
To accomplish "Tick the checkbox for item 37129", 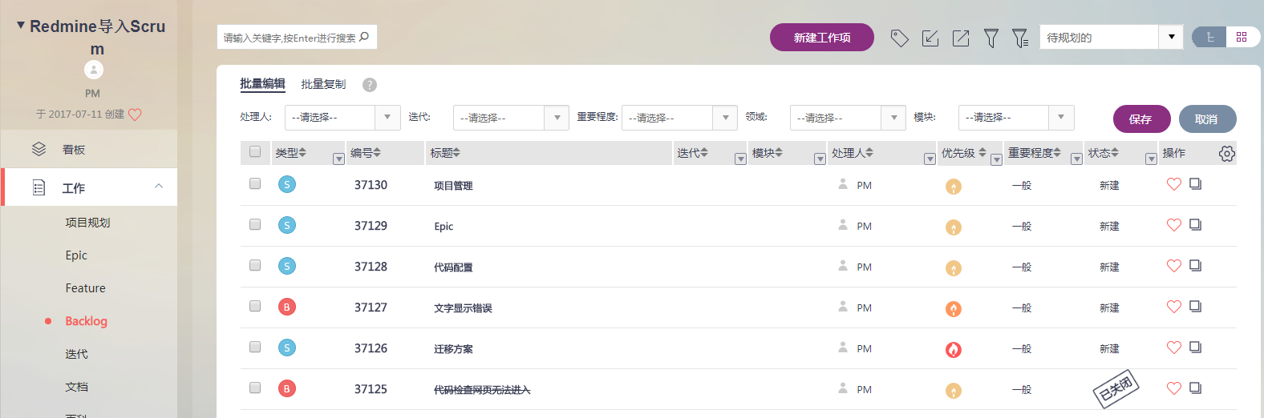I will click(255, 224).
